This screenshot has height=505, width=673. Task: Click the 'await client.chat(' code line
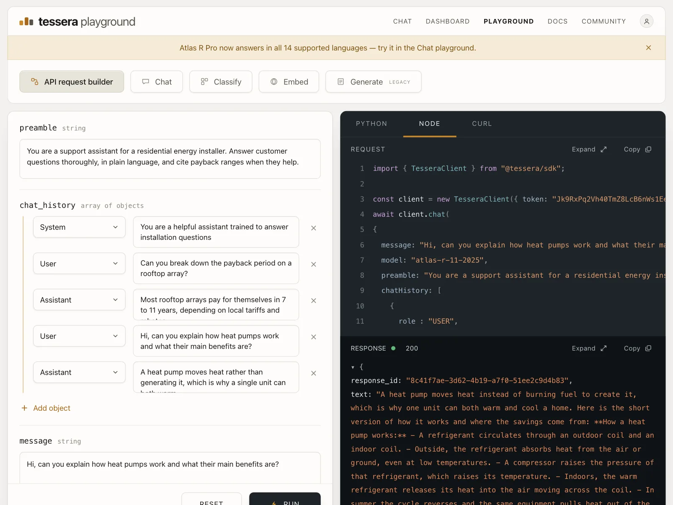click(x=411, y=214)
